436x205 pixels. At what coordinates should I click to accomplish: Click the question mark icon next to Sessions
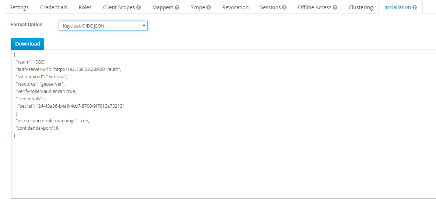tap(284, 7)
